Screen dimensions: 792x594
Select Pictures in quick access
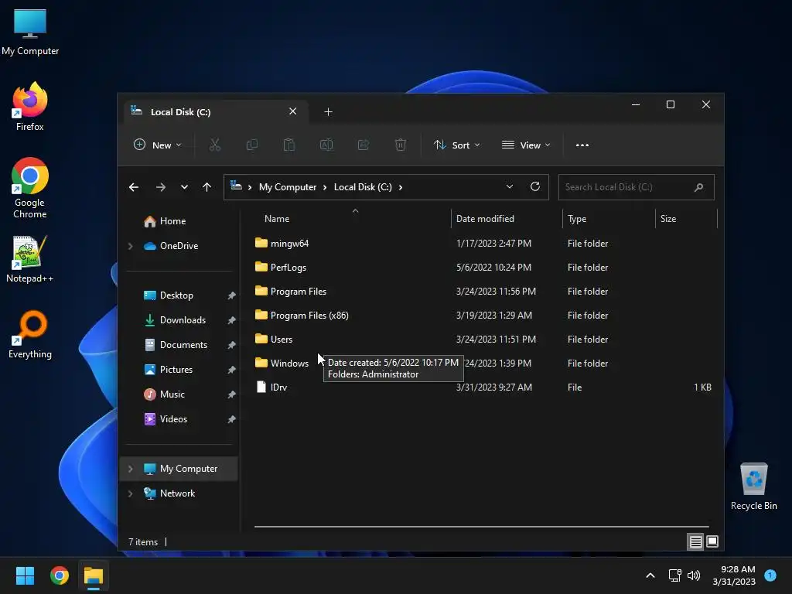click(176, 370)
